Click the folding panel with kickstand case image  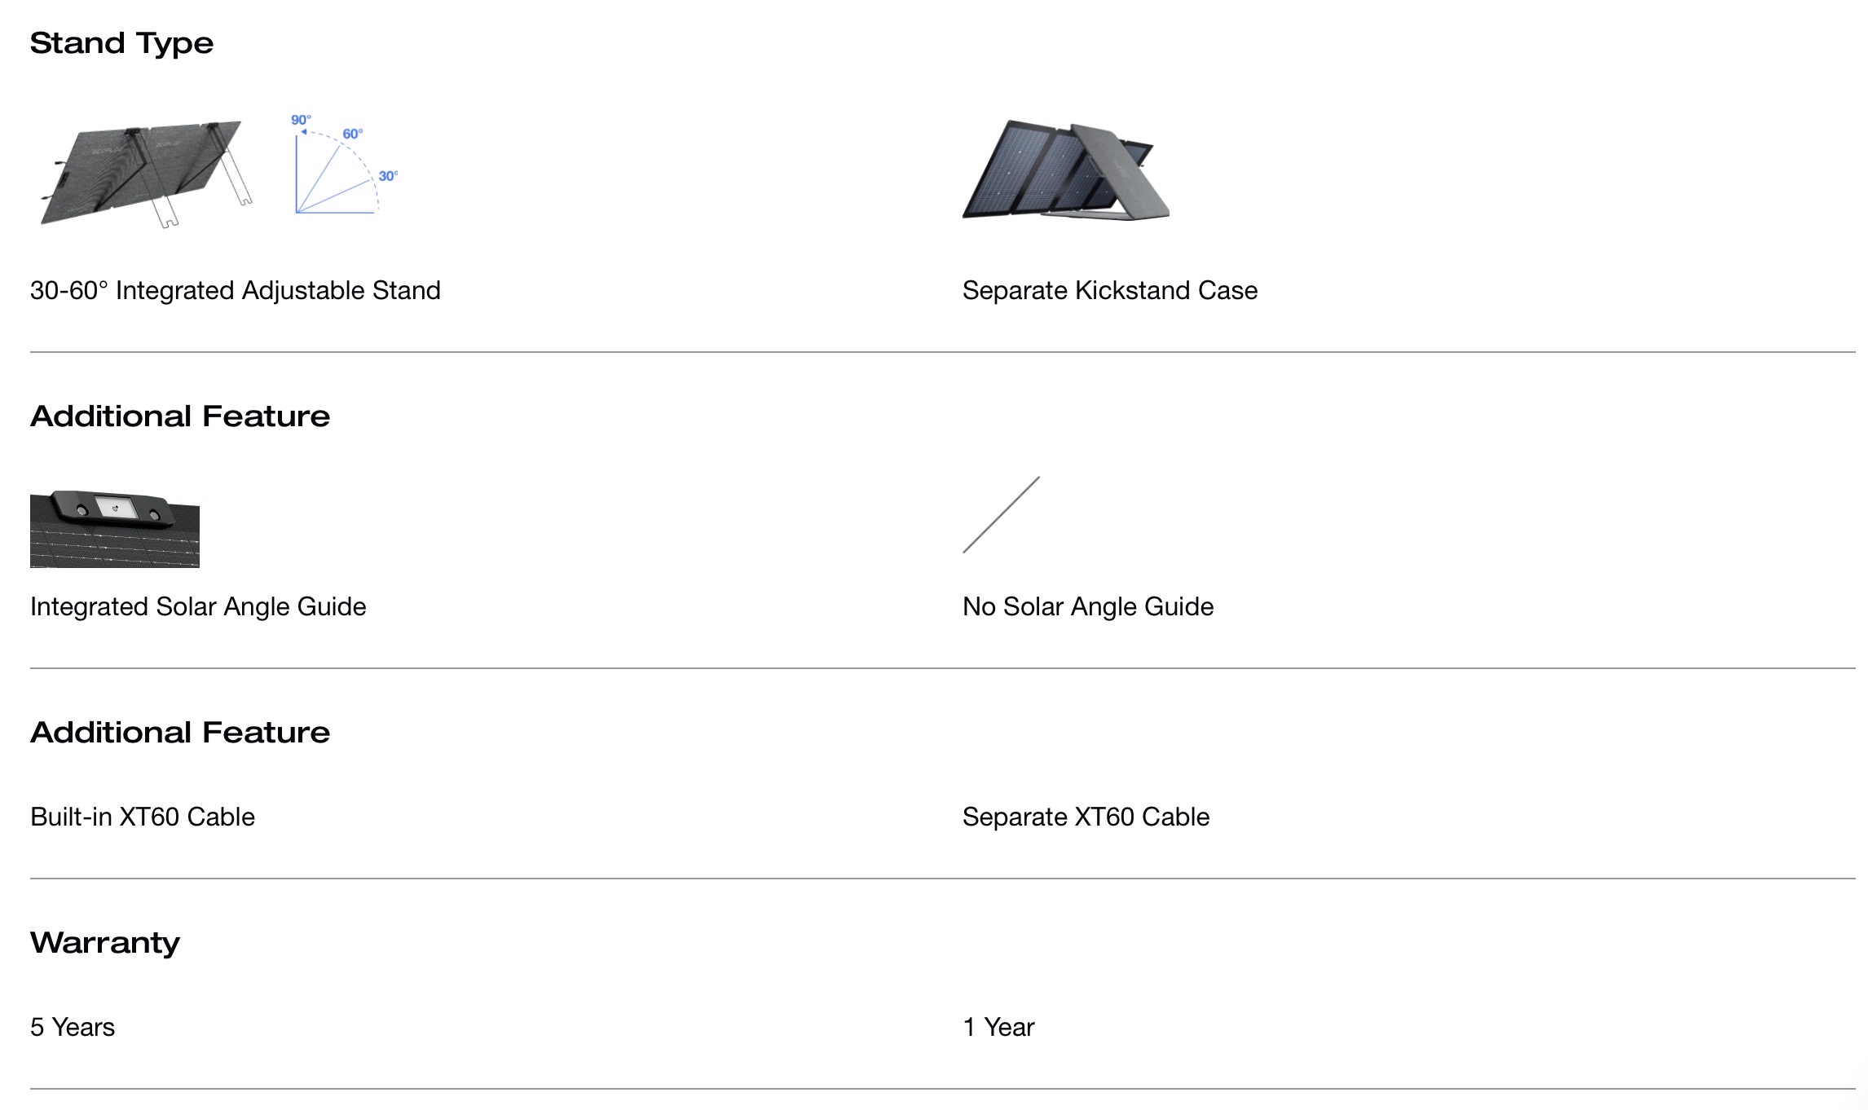click(1066, 171)
